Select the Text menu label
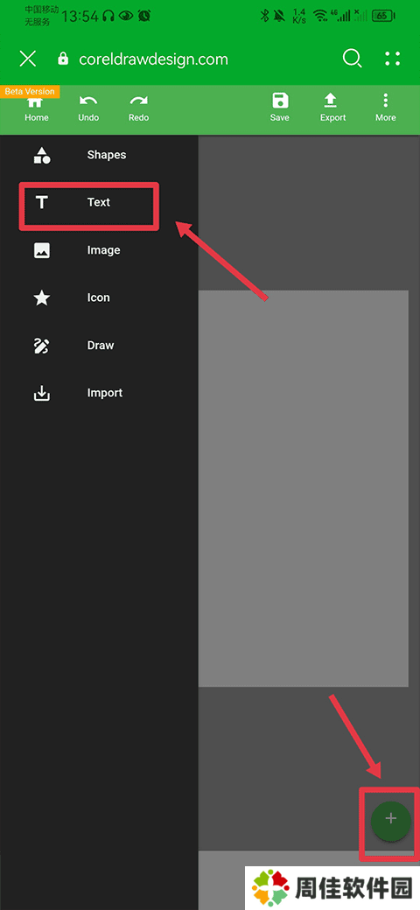Image resolution: width=420 pixels, height=910 pixels. coord(99,202)
